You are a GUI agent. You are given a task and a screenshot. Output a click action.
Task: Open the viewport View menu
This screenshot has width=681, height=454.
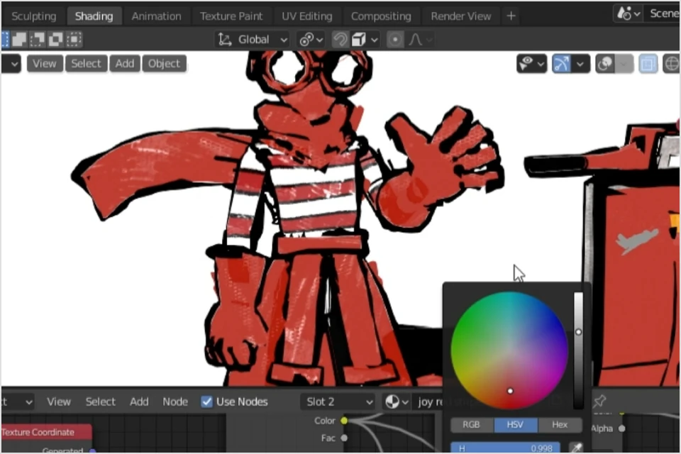coord(44,63)
